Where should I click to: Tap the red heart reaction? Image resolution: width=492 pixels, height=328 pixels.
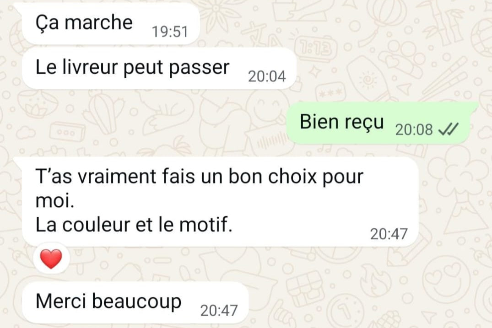click(x=51, y=259)
